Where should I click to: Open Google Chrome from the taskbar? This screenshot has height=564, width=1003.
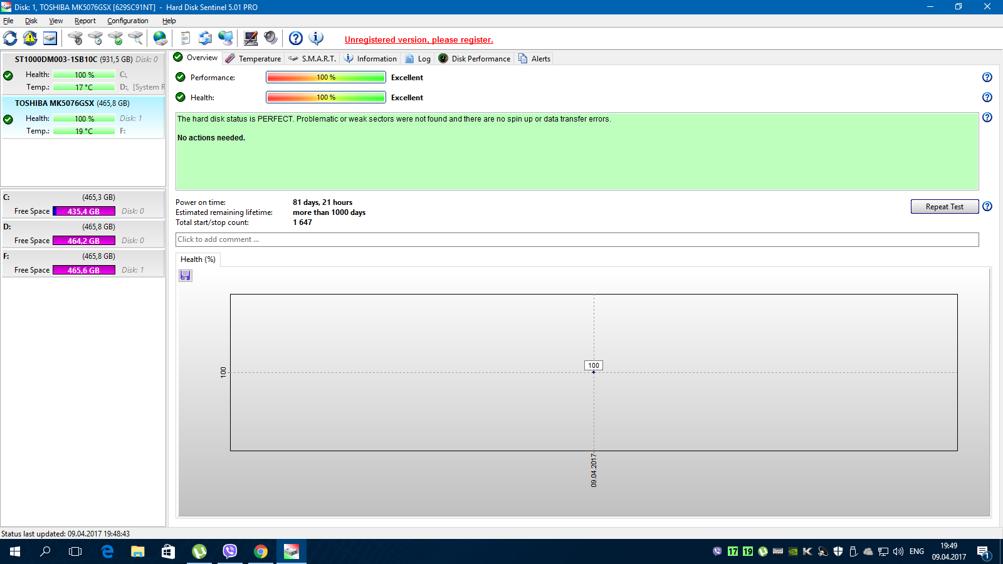(261, 551)
